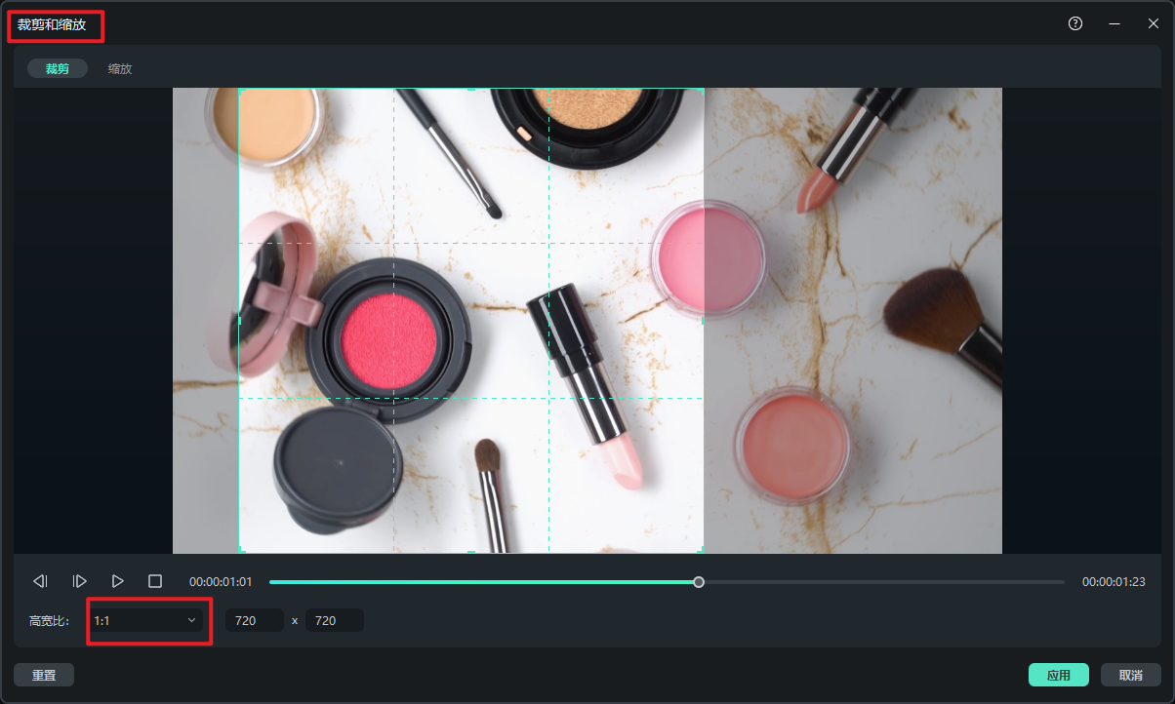Click the crop box top edge handle
Screen dimensions: 1175x704
click(471, 90)
